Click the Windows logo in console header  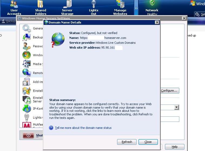pyautogui.click(x=193, y=3)
